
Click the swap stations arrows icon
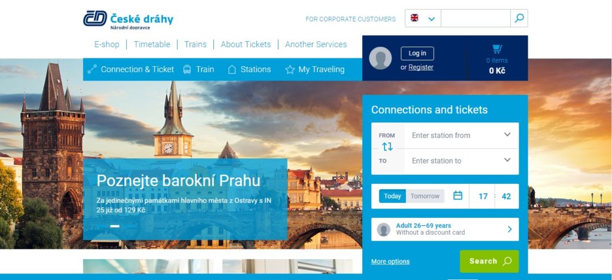coord(387,147)
